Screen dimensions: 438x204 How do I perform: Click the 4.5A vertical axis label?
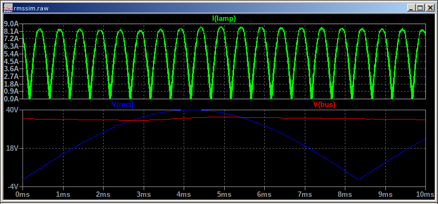[11, 61]
